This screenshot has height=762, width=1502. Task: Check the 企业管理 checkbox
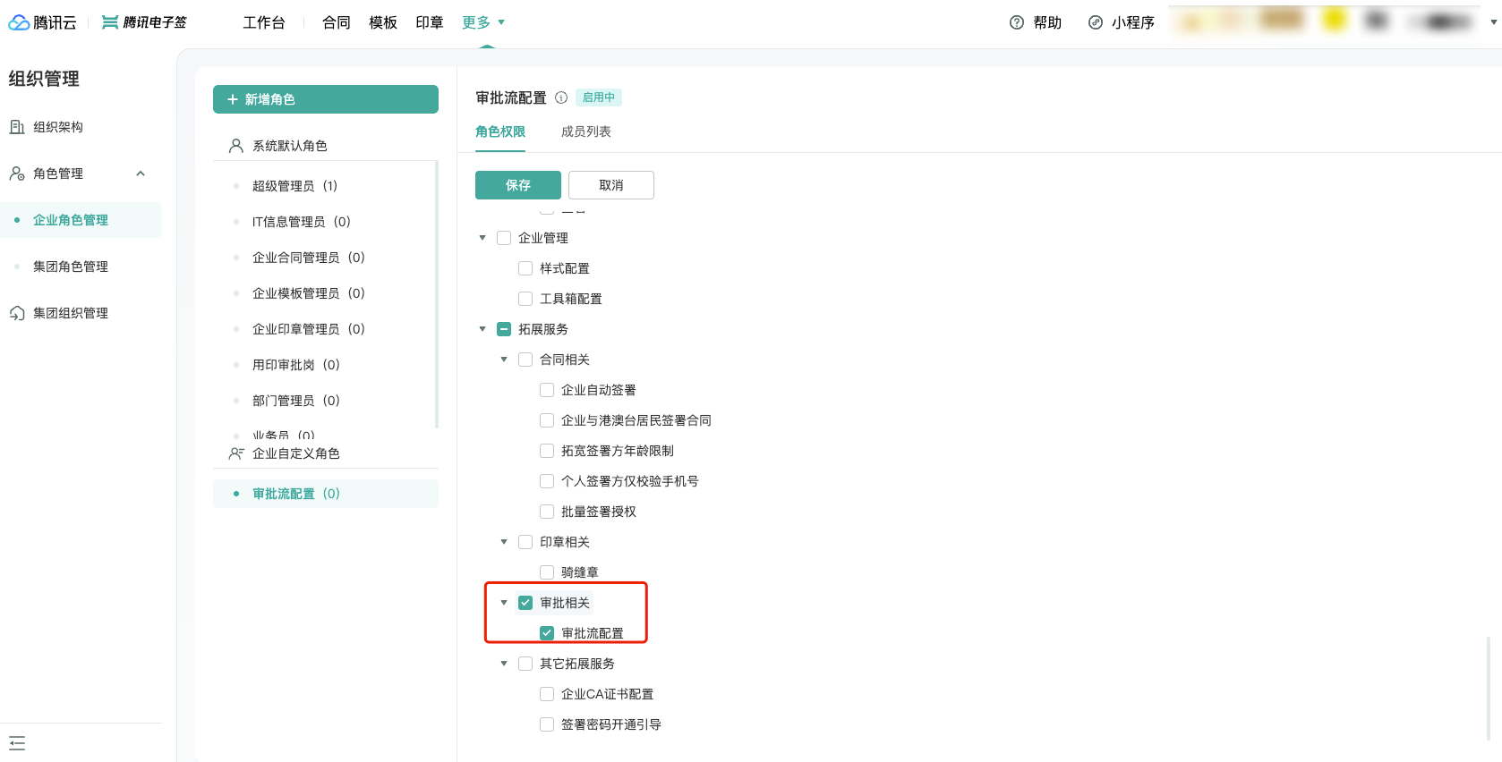pyautogui.click(x=504, y=238)
